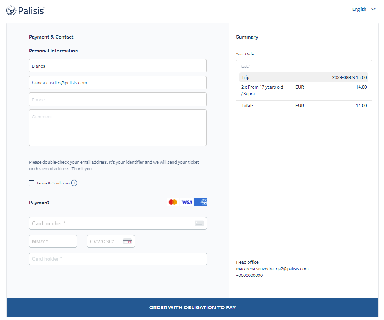The width and height of the screenshot is (384, 320).
Task: Click the CVV card hint icon
Action: click(127, 241)
